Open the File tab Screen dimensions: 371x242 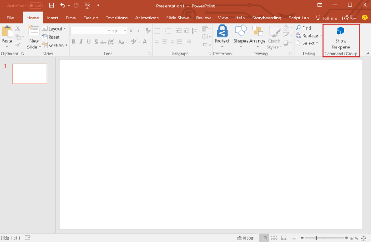tap(10, 18)
